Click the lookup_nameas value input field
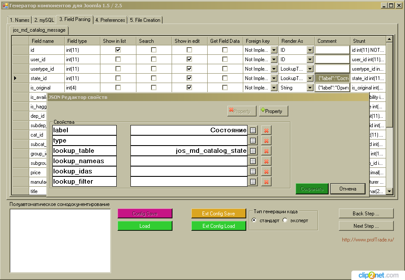405x280 pixels. pyautogui.click(x=189, y=161)
